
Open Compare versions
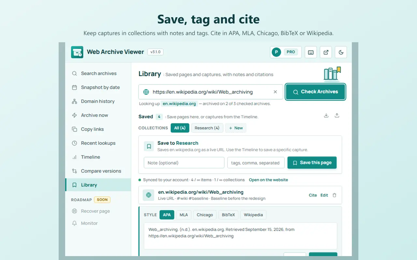click(x=98, y=171)
